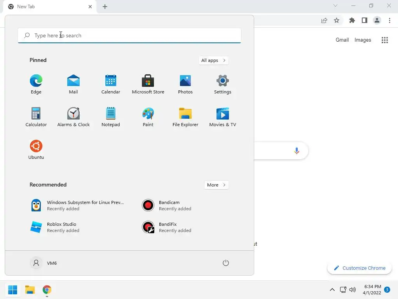The image size is (398, 299).
Task: Click the share this page icon
Action: click(324, 20)
